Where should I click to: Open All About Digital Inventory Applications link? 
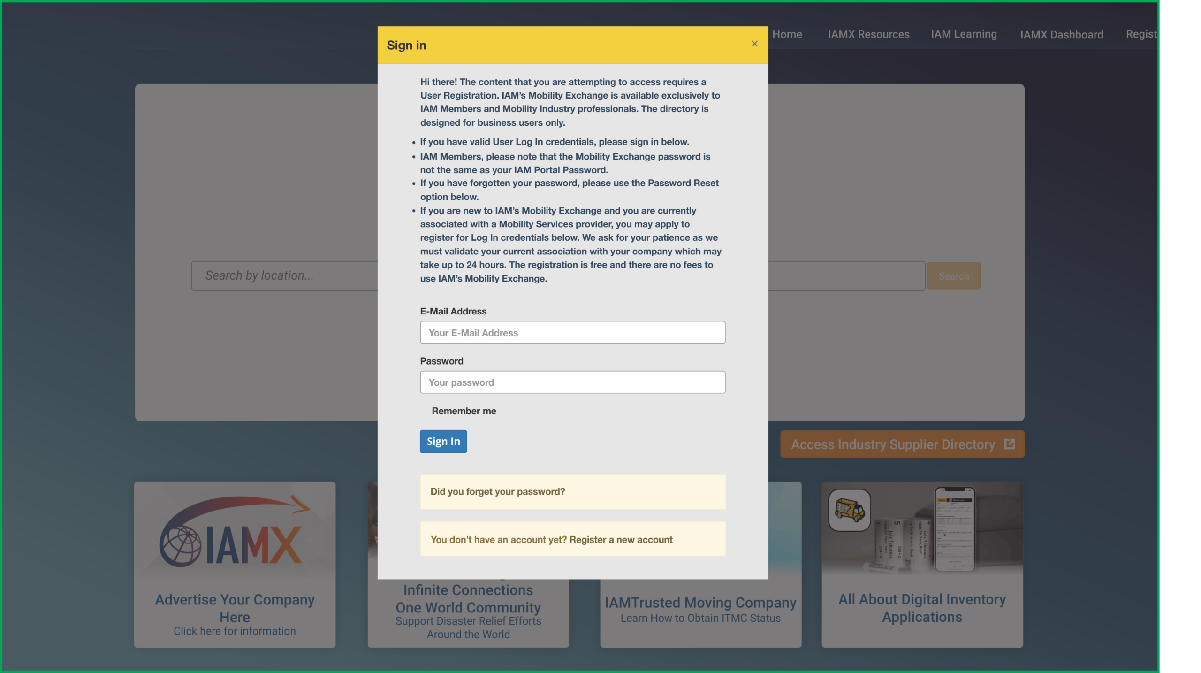pos(922,608)
